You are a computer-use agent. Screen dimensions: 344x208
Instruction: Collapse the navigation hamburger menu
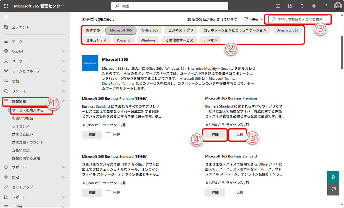(6, 17)
